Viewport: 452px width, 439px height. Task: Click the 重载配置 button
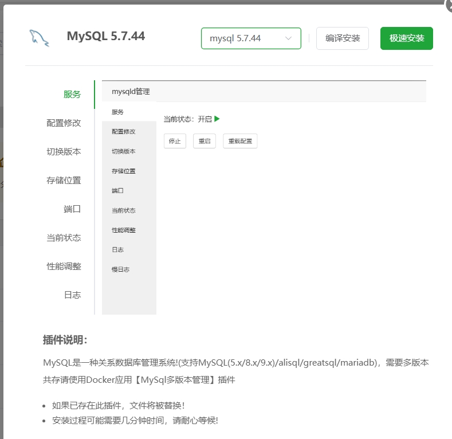pyautogui.click(x=240, y=141)
